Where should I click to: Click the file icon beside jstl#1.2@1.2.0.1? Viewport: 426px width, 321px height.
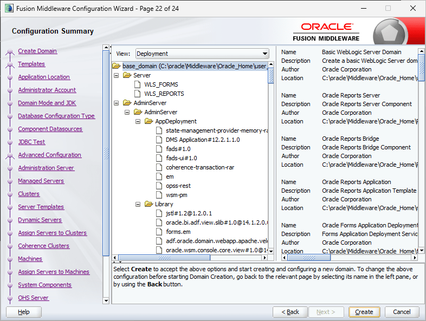coord(159,213)
